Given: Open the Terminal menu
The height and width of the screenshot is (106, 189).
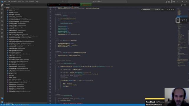Looking at the screenshot, I should click(32, 2).
